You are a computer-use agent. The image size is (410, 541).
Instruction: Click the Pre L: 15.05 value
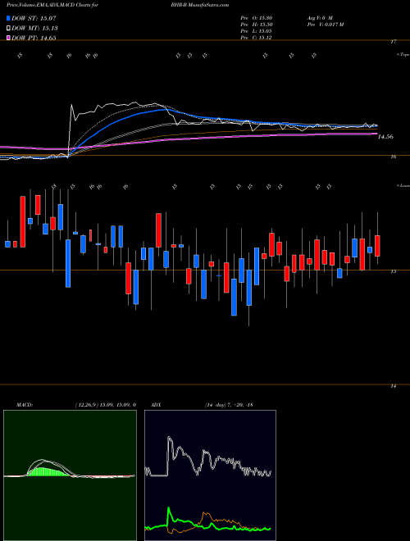(x=257, y=31)
